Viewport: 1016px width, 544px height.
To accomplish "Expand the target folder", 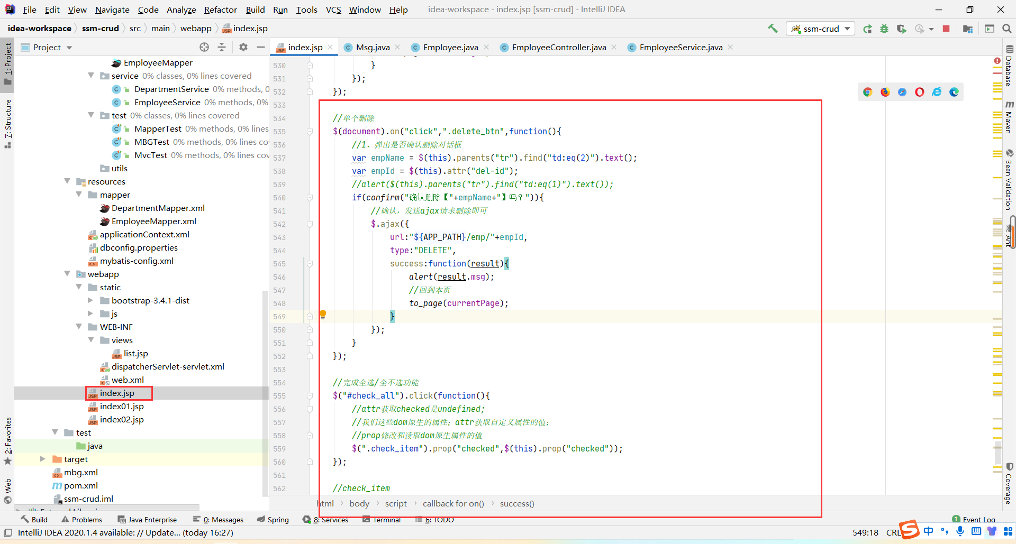I will (43, 459).
